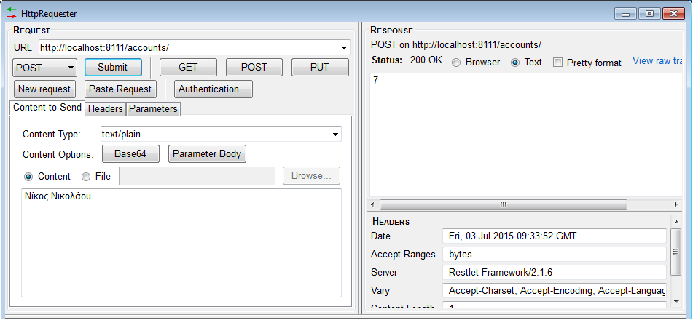Click Paste Request button
This screenshot has height=320, width=693.
tap(120, 89)
